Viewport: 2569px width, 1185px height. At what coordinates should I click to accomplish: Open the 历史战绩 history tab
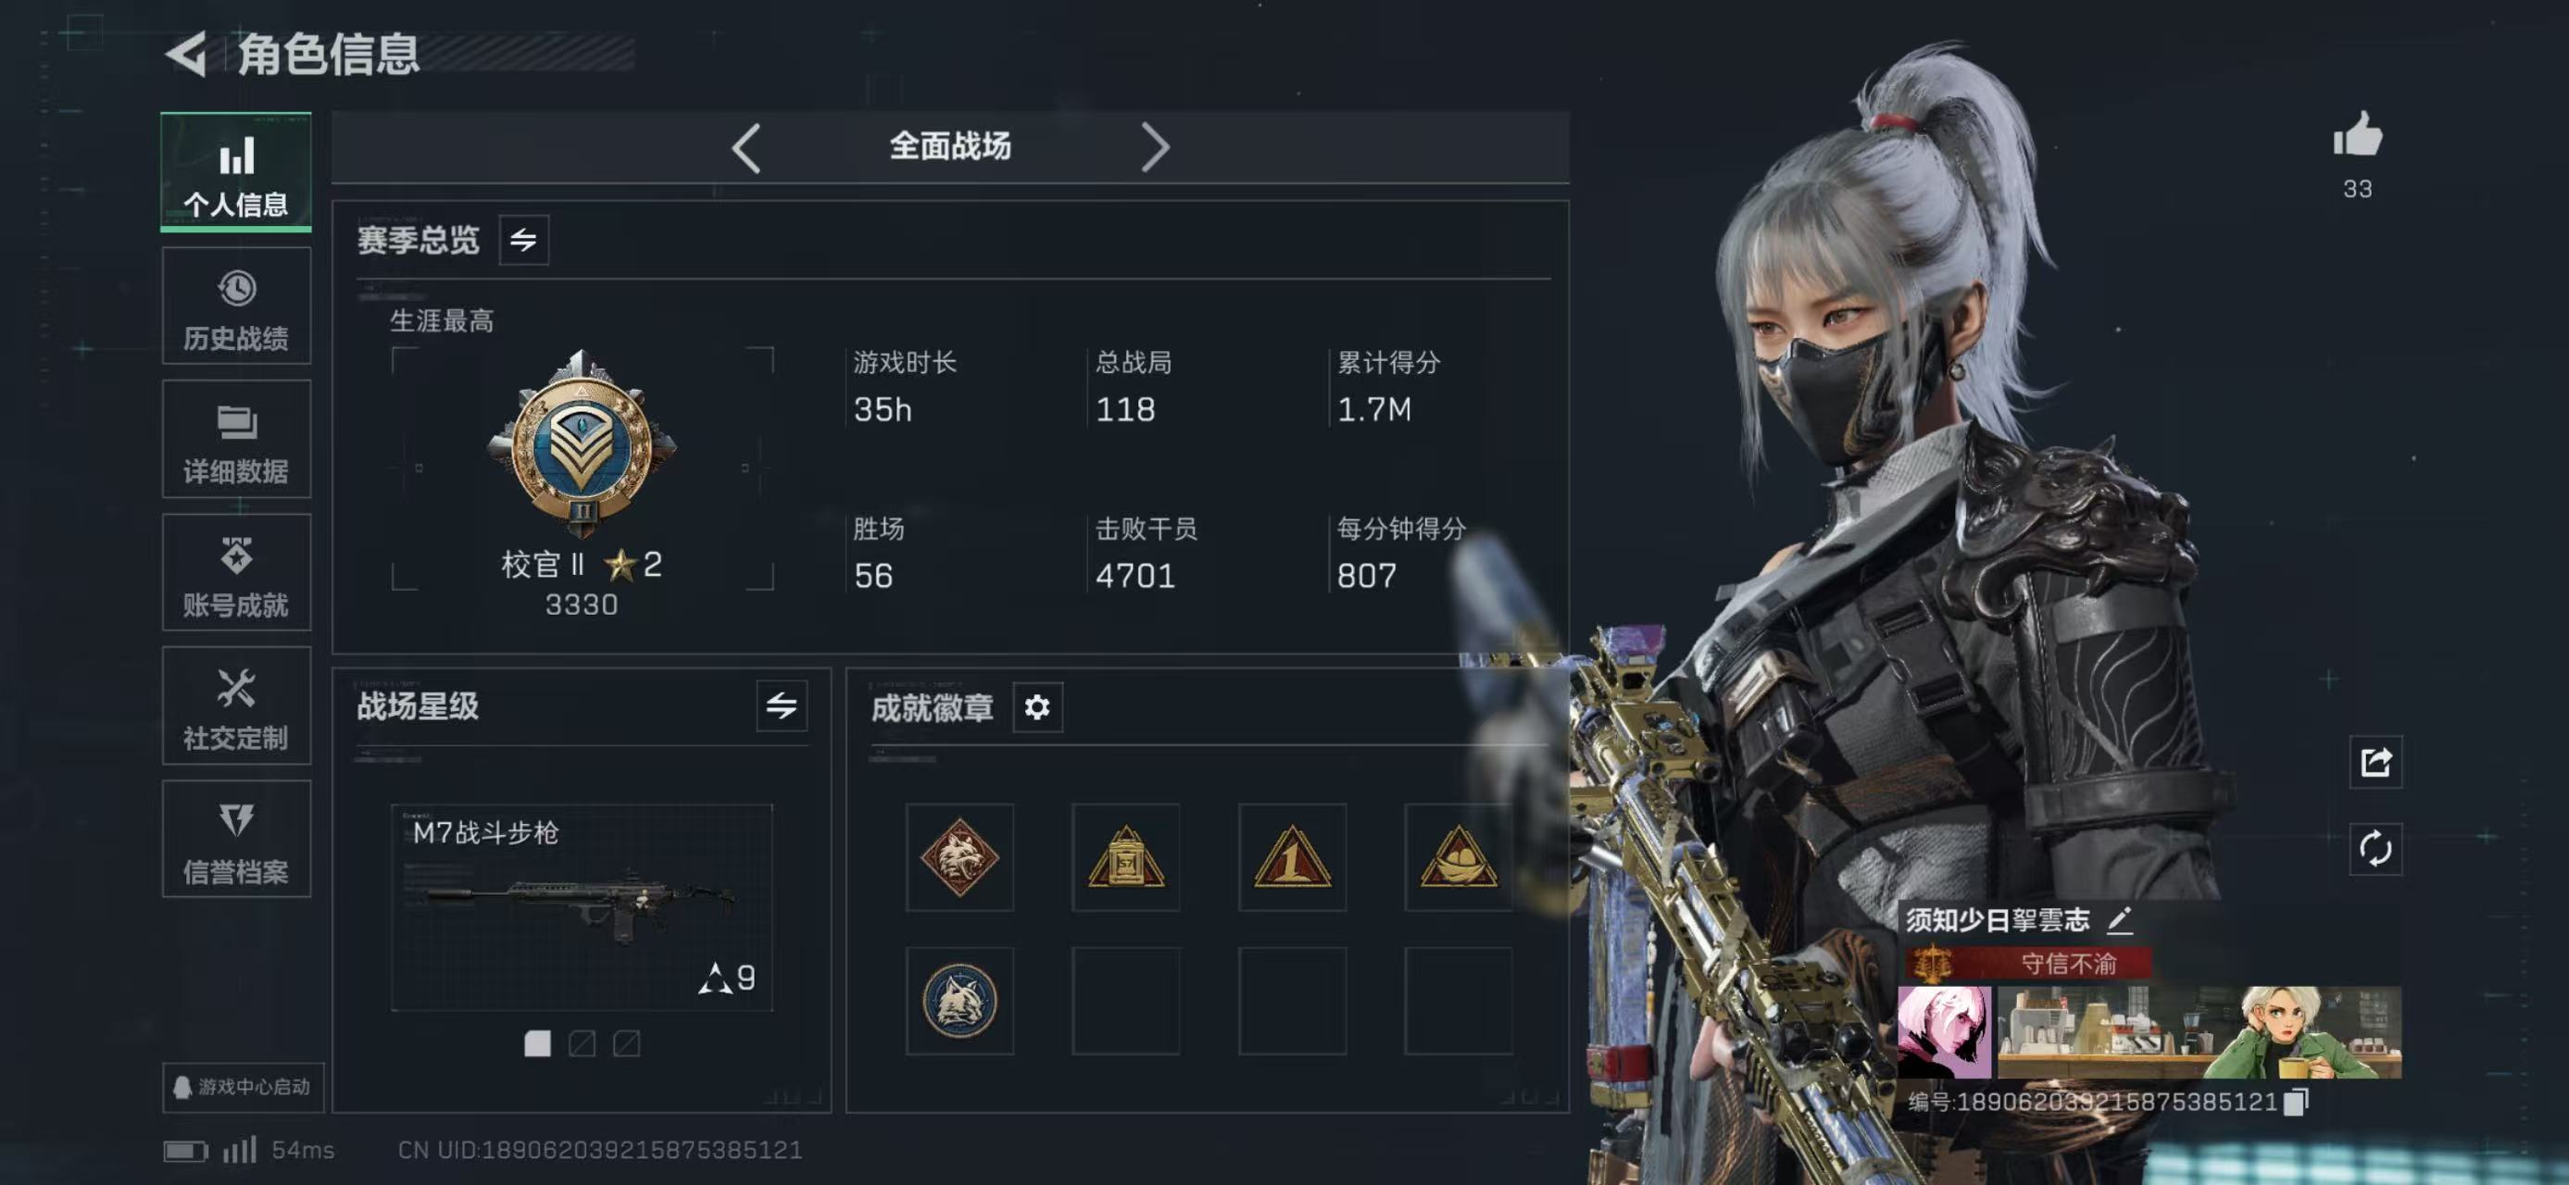236,307
